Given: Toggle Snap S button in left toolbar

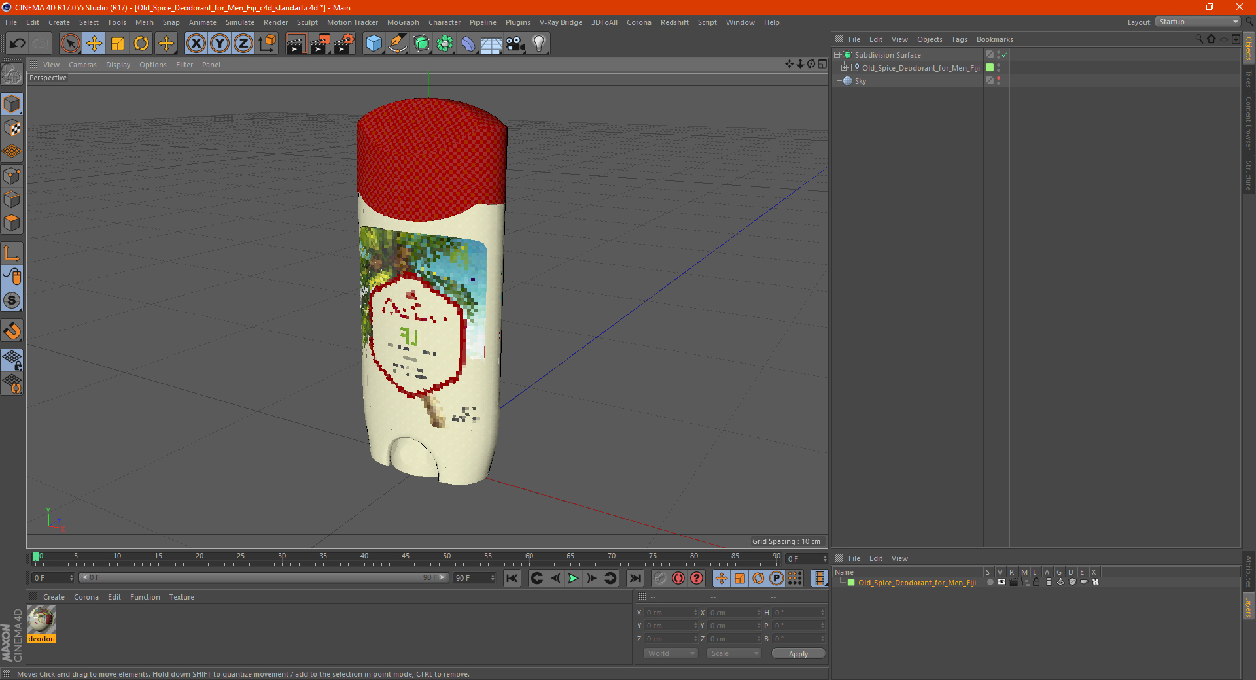Looking at the screenshot, I should [12, 301].
